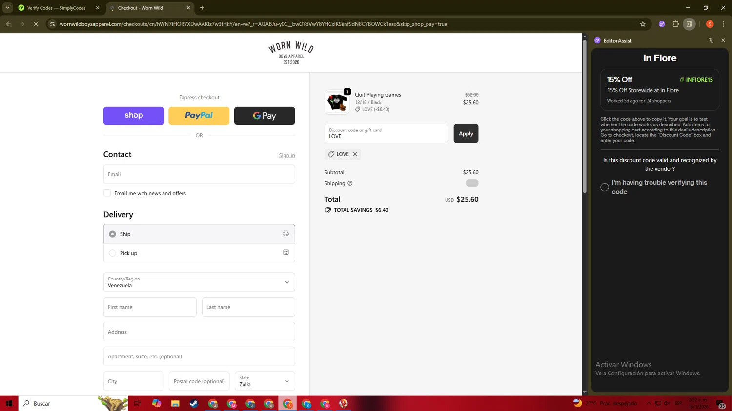Click the browser address bar URL
The height and width of the screenshot is (411, 732).
(x=253, y=24)
